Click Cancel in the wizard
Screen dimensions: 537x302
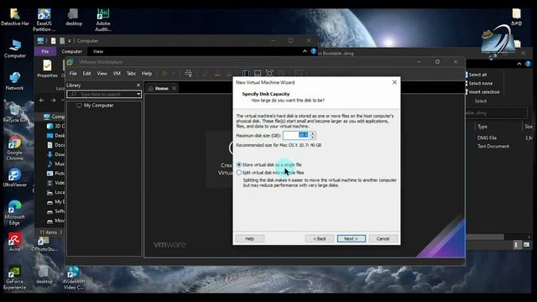383,238
